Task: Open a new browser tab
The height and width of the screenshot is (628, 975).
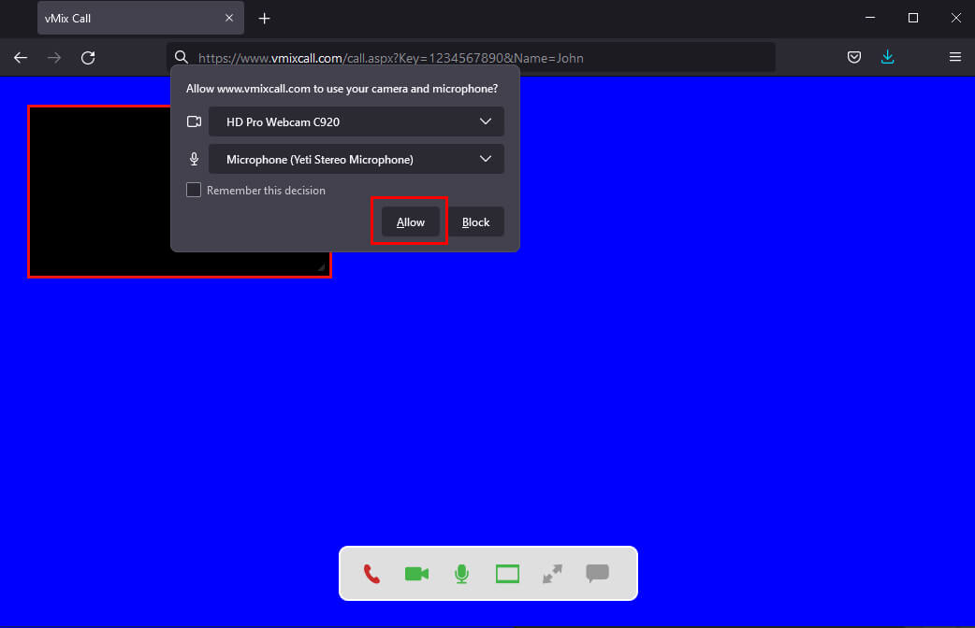Action: coord(265,19)
